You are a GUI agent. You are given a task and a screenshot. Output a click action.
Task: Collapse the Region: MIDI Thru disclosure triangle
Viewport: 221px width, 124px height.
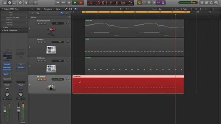point(2,9)
